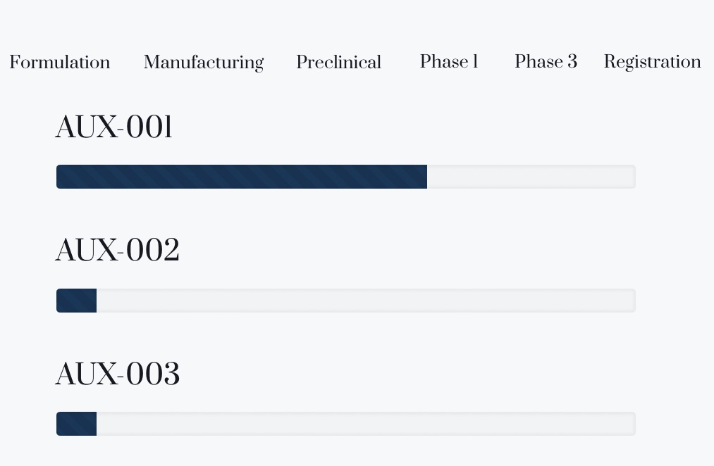Click the dark blue fill of AUX-003 bar
The width and height of the screenshot is (714, 466).
76,424
